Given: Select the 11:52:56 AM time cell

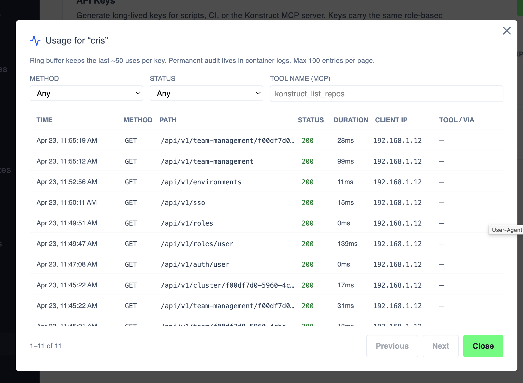Looking at the screenshot, I should tap(67, 182).
